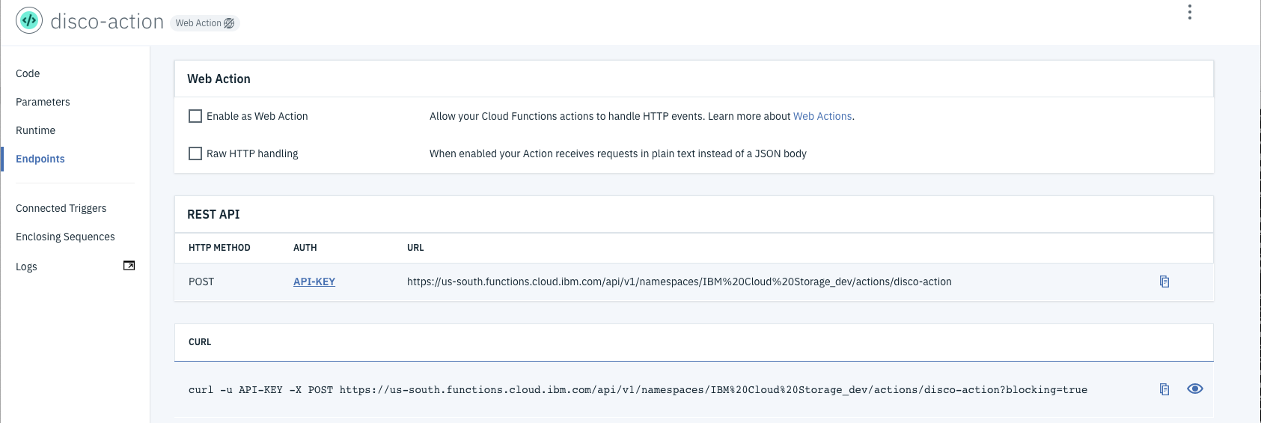View Connected Triggers
Viewport: 1261px width, 423px height.
61,208
